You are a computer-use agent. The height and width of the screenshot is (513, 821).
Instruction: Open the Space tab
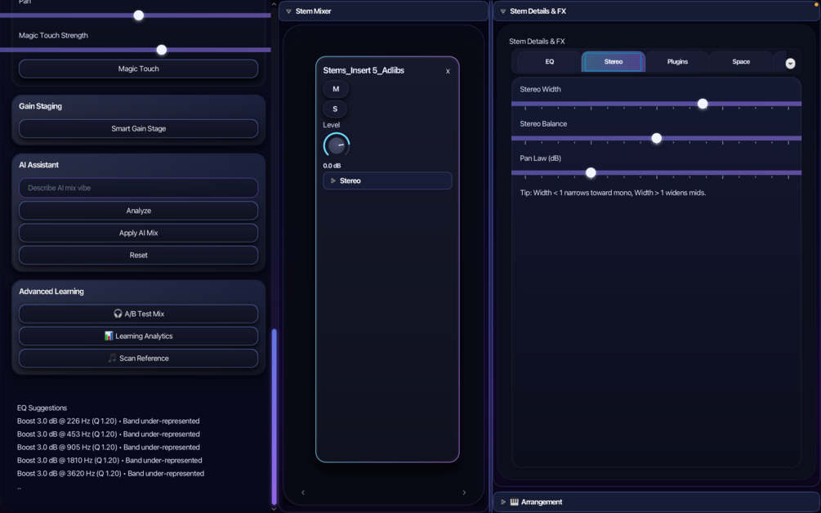coord(741,62)
